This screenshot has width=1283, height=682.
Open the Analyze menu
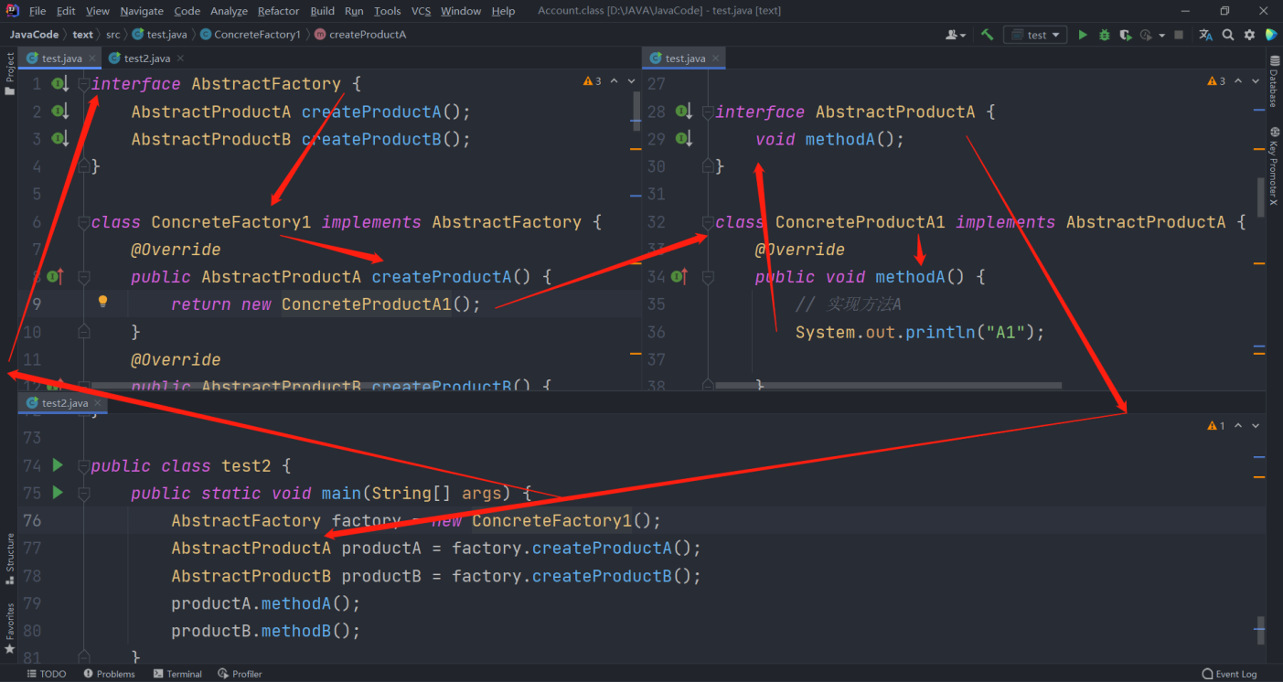coord(229,11)
